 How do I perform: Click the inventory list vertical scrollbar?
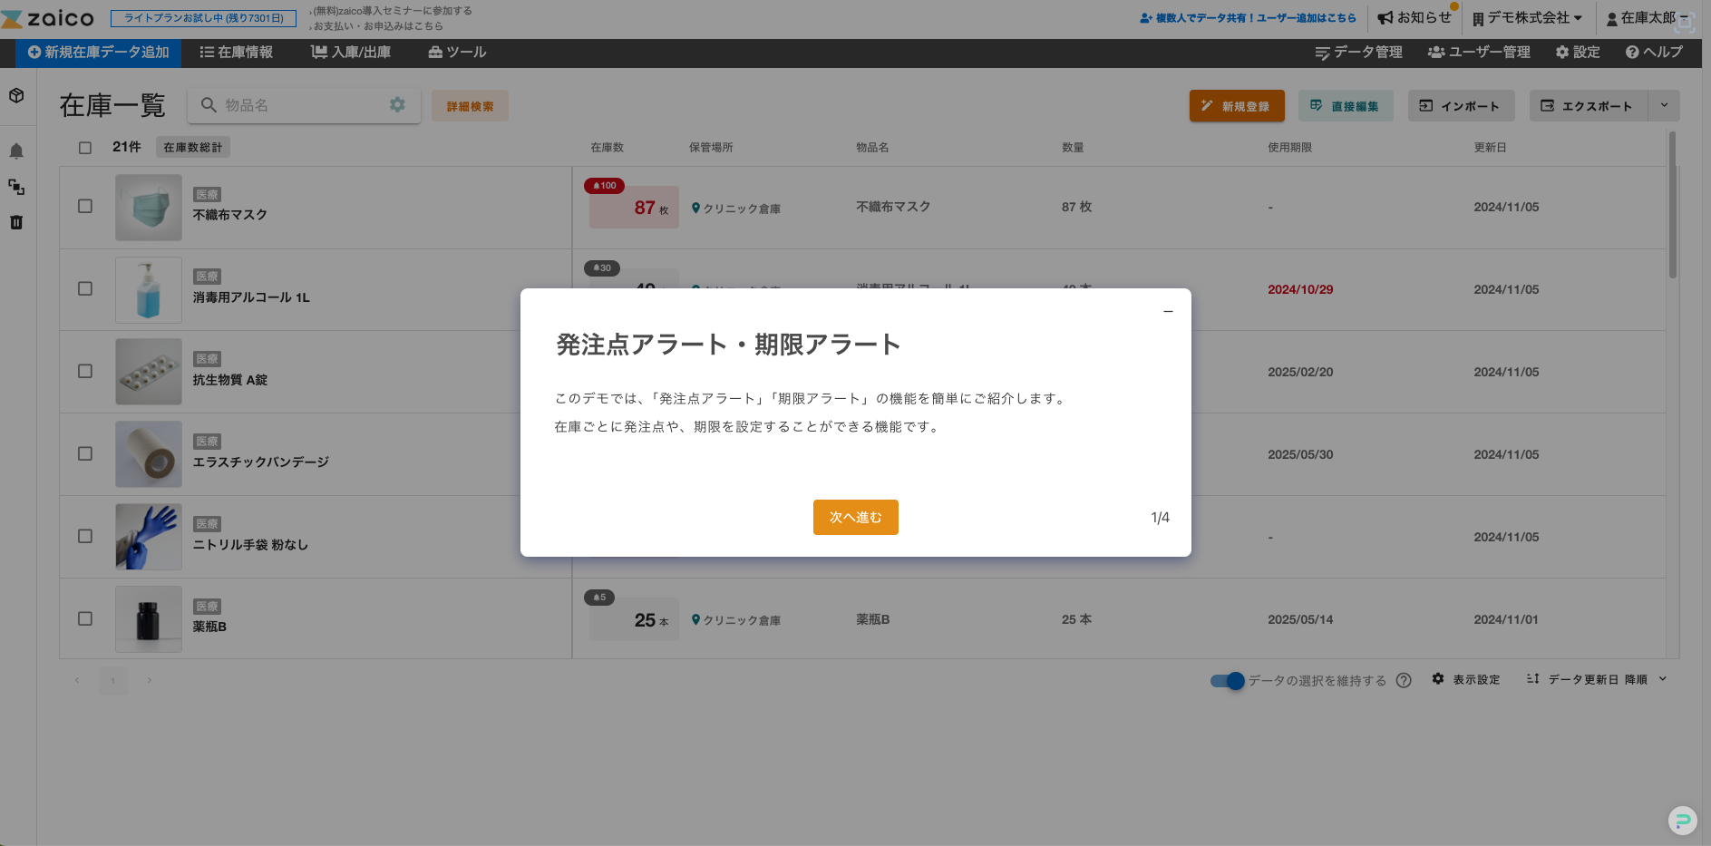[x=1673, y=205]
